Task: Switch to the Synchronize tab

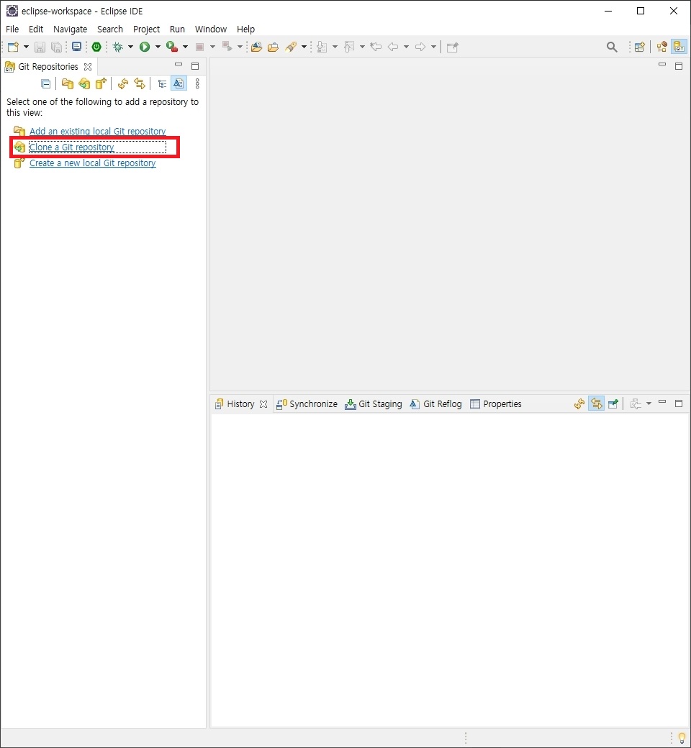Action: point(307,404)
